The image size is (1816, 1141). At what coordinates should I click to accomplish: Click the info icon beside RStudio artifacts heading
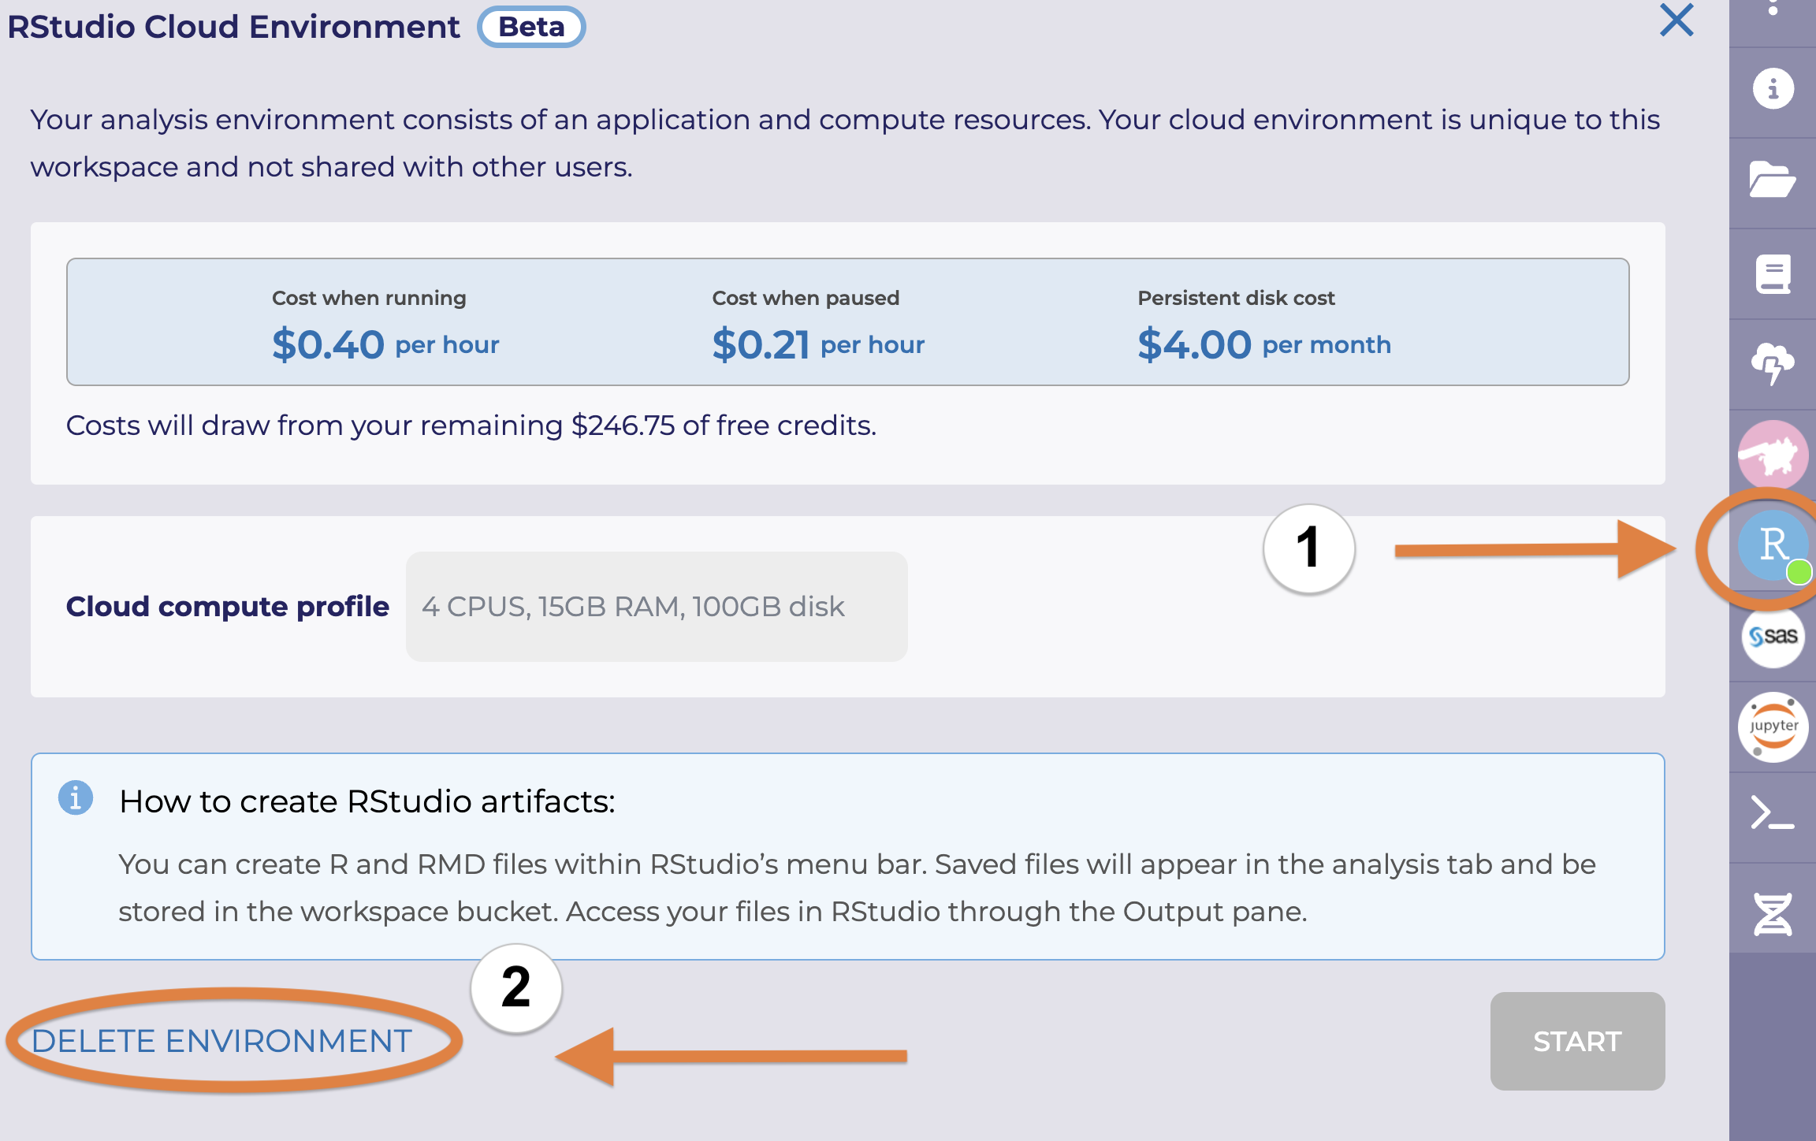(x=76, y=797)
